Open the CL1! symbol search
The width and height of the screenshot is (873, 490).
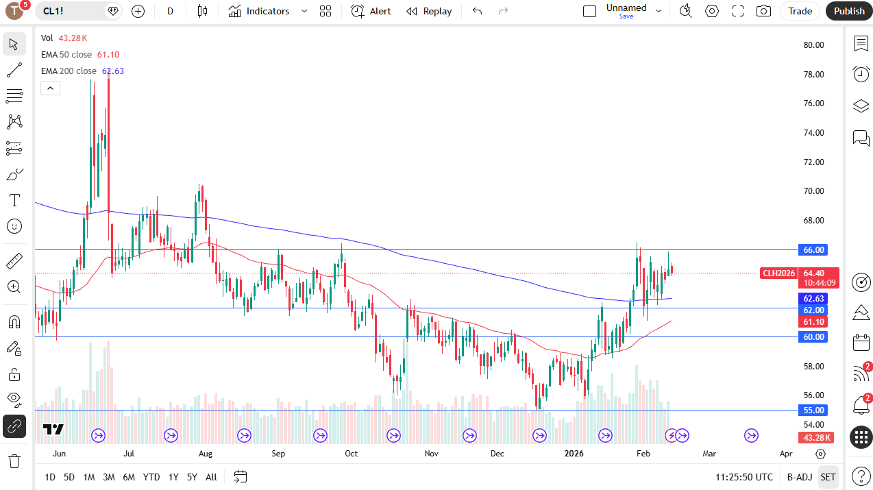[80, 11]
